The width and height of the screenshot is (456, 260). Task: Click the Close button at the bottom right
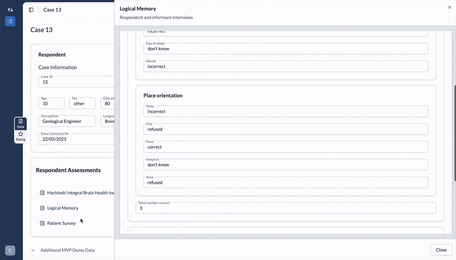click(x=441, y=250)
